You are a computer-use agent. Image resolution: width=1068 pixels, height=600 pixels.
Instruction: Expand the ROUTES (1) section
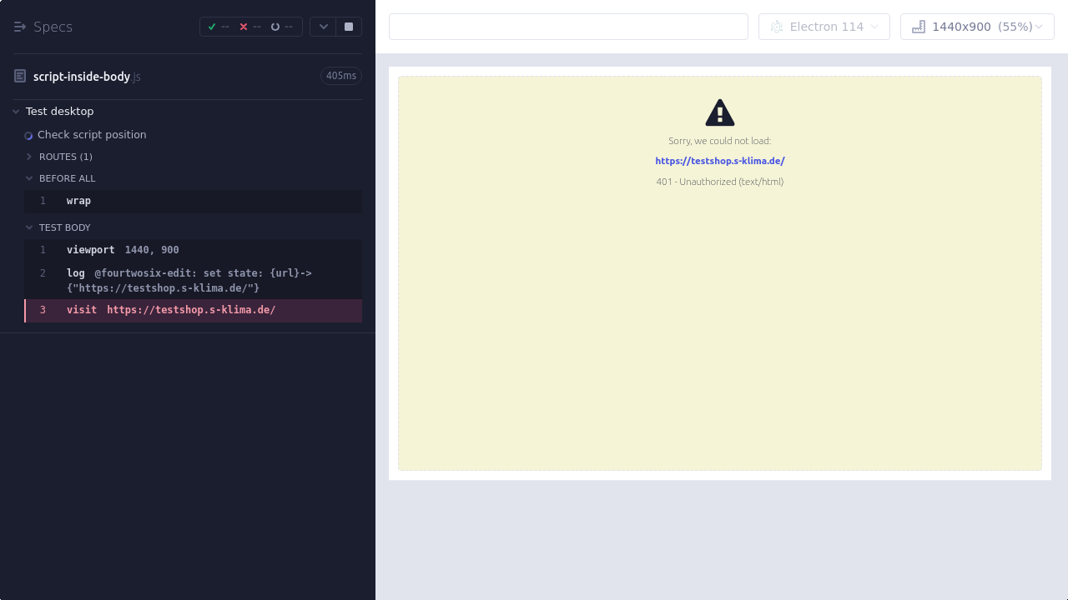29,157
